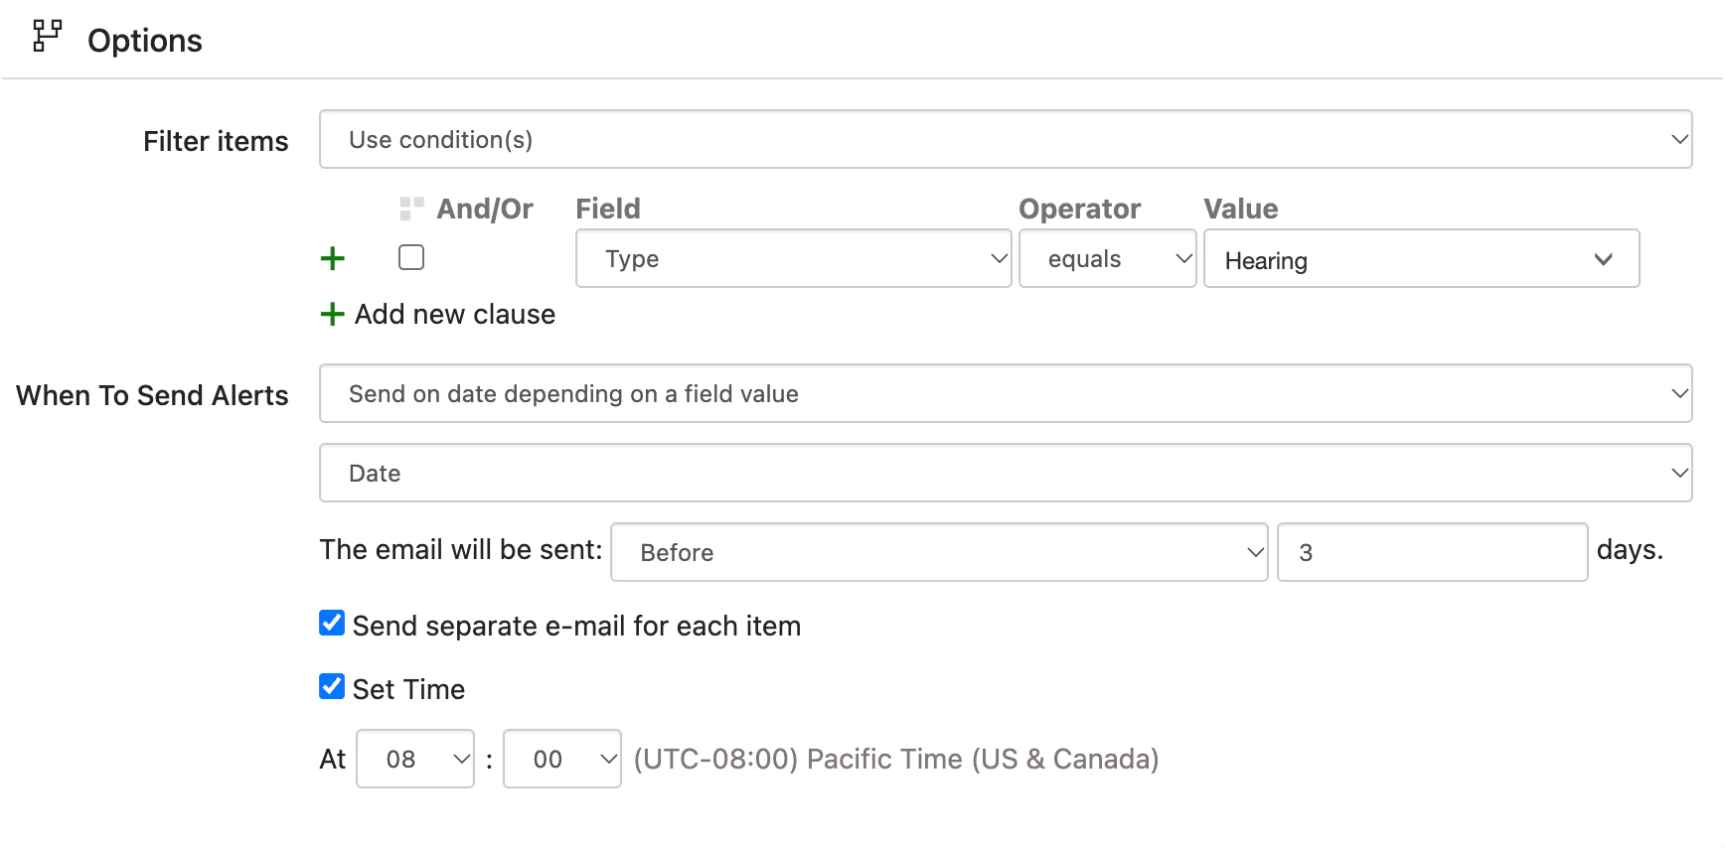Screen dimensions: 1725x848
Task: Open the Before timing dropdown
Action: click(x=939, y=552)
